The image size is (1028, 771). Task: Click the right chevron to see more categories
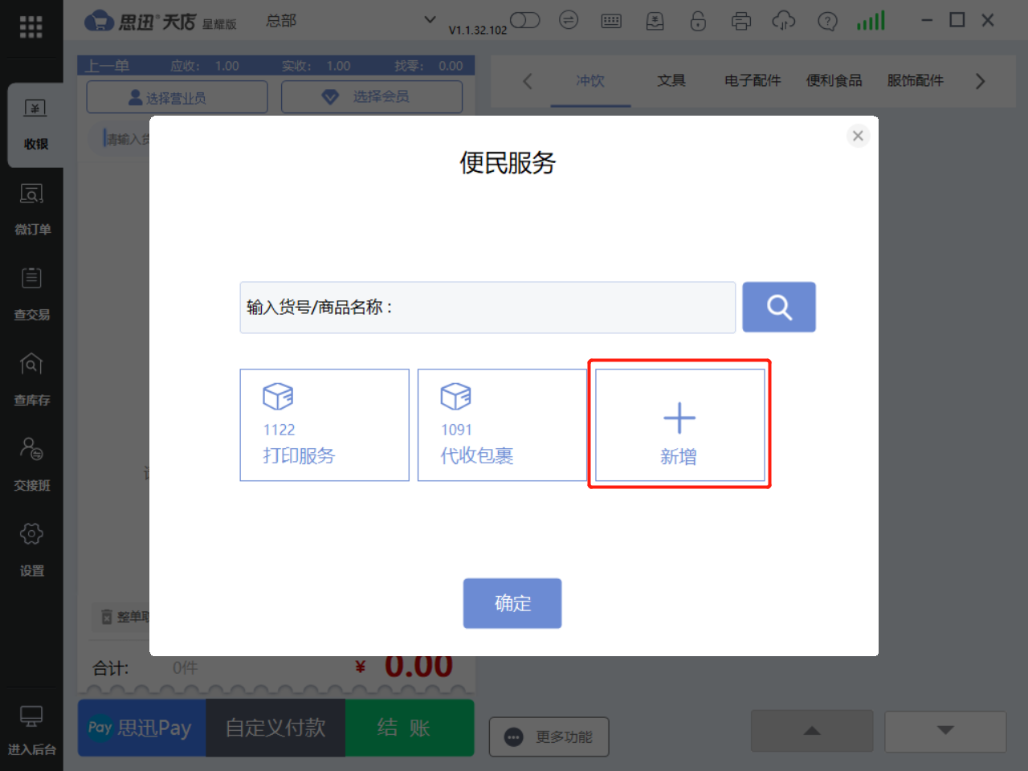pos(980,81)
